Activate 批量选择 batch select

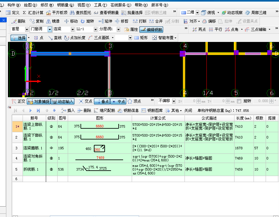(132, 13)
